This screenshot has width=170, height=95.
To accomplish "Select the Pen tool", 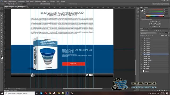I will point(2,42).
